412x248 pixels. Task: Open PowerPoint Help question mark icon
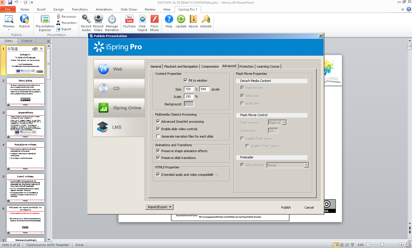coord(409,9)
